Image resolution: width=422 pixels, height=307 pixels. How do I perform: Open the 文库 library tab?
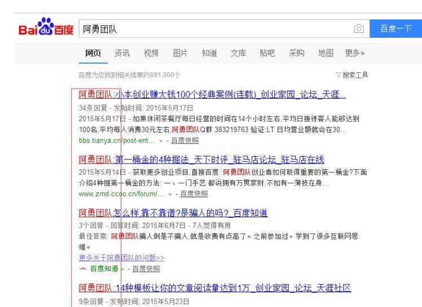[x=238, y=54]
